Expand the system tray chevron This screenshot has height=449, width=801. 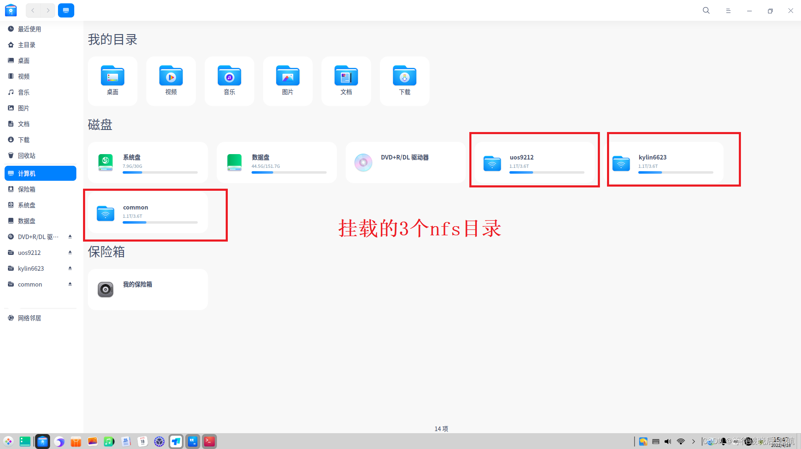pyautogui.click(x=694, y=442)
